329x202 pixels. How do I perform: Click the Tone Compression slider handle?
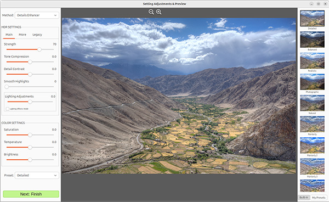(30, 62)
